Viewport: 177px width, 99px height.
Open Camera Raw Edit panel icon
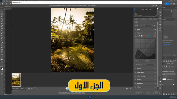point(160,9)
